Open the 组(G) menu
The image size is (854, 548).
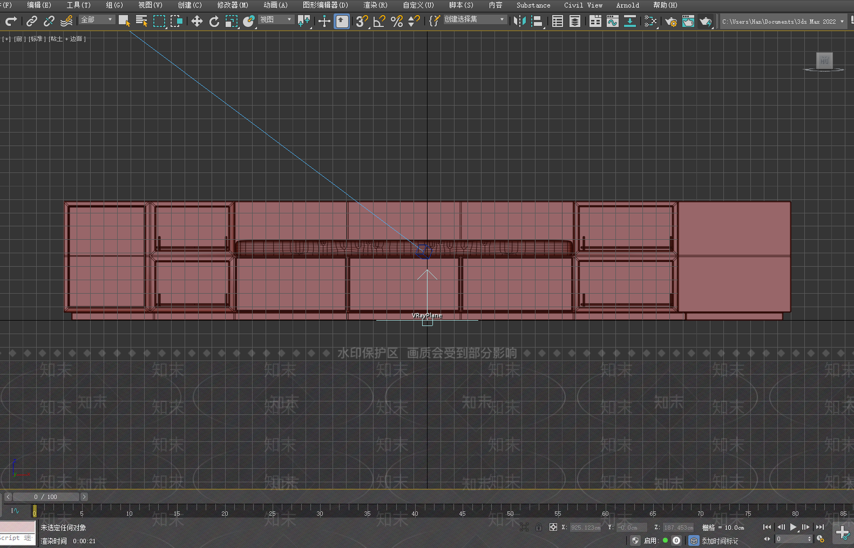[114, 5]
